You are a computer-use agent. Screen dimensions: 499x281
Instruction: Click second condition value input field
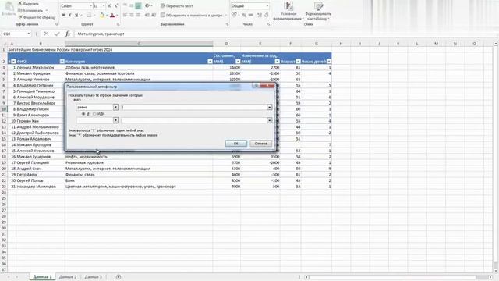(x=194, y=120)
